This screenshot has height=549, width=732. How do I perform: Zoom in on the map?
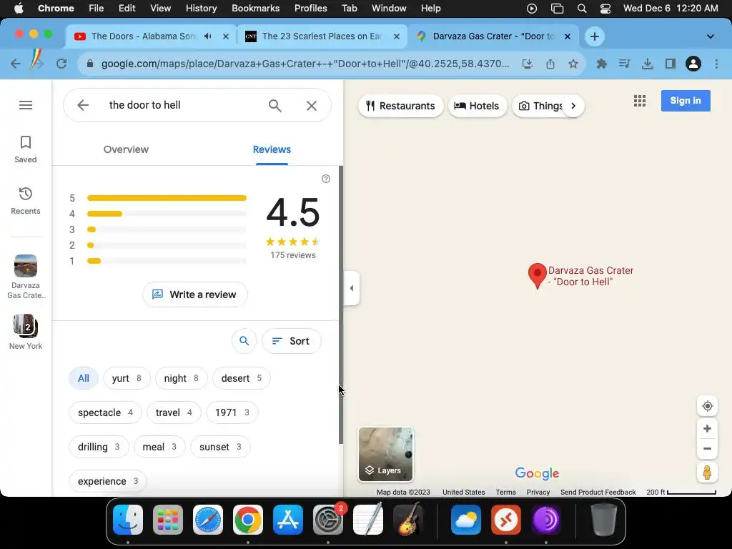(707, 429)
